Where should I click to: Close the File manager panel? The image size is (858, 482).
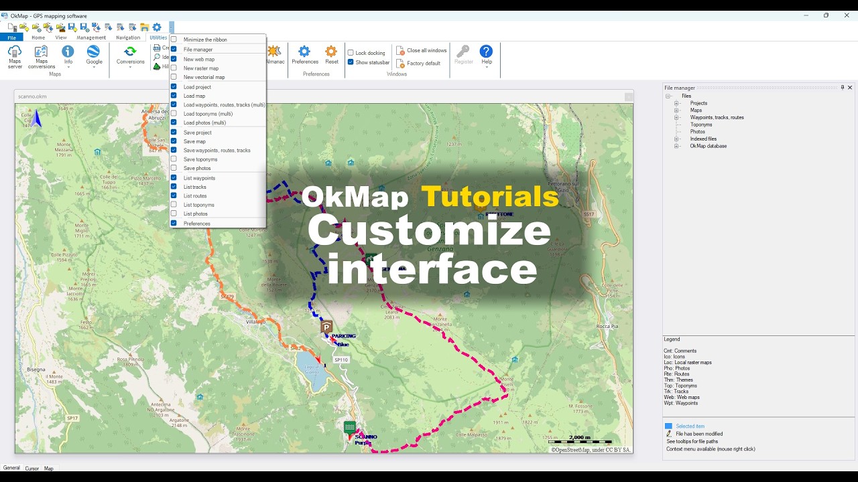pos(850,88)
